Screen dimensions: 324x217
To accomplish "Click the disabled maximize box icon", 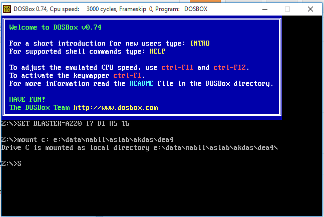I will click(x=287, y=9).
